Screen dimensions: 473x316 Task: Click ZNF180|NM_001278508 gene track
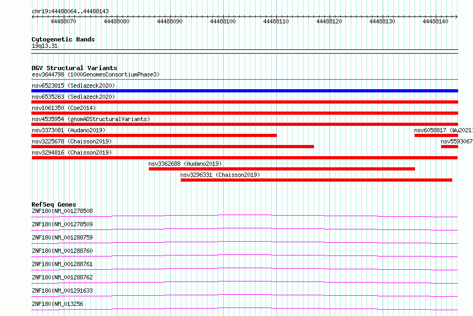244,216
